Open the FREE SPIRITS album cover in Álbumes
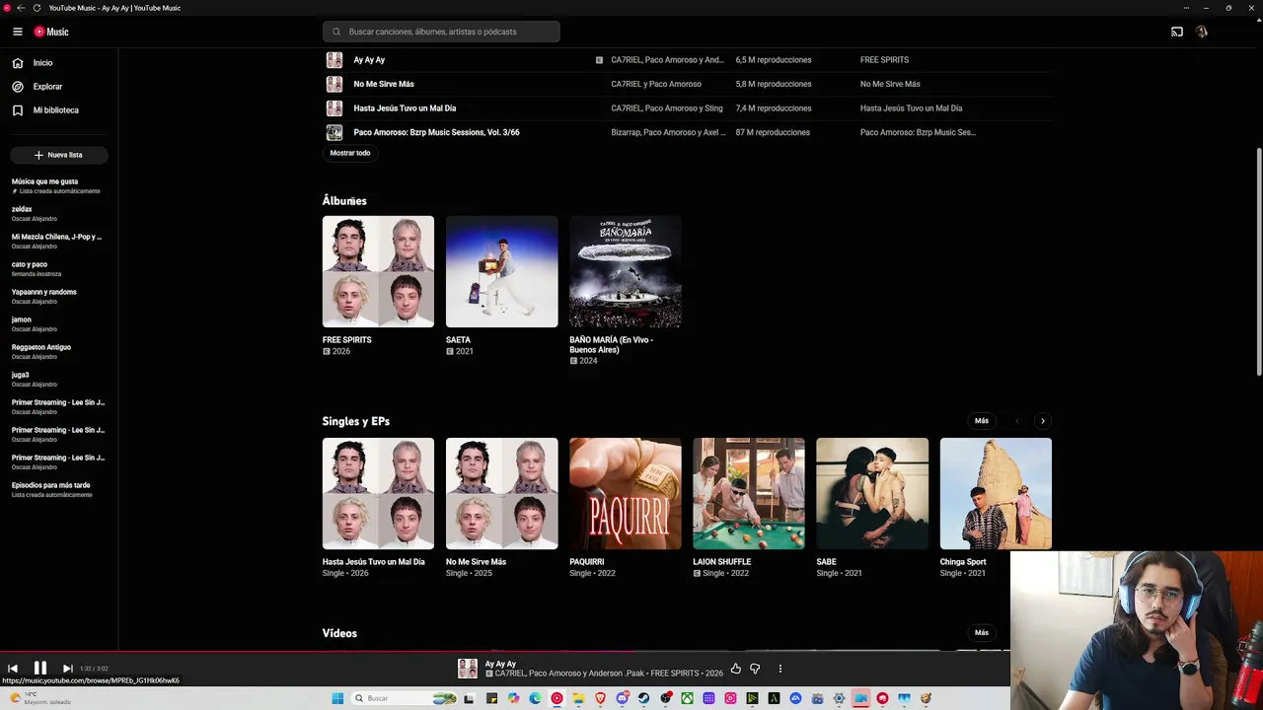The width and height of the screenshot is (1263, 710). (378, 271)
